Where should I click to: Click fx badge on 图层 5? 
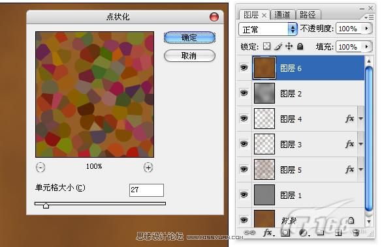(x=350, y=169)
